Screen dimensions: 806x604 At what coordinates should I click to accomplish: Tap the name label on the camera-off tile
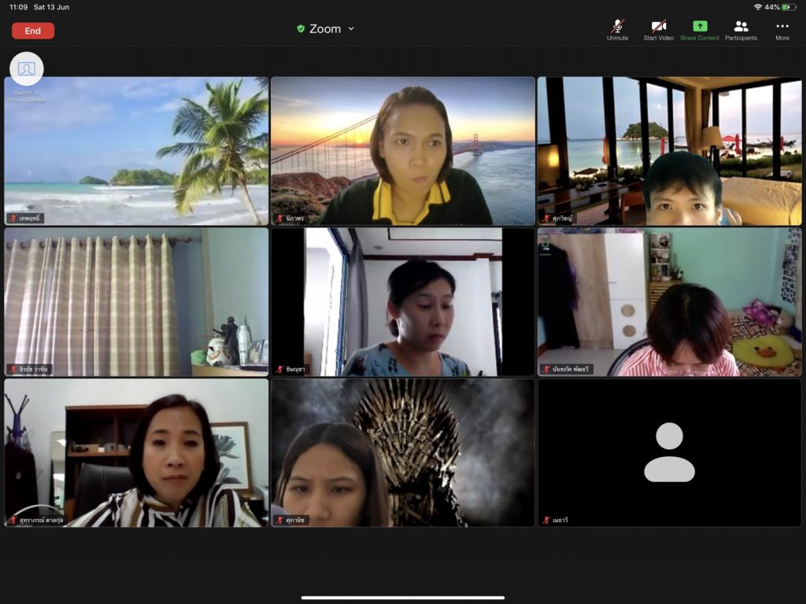point(556,521)
